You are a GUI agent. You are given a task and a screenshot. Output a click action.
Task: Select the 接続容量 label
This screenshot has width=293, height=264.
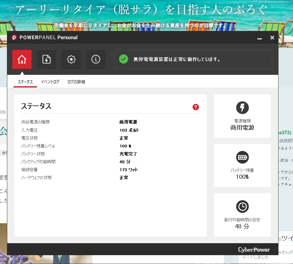pos(30,170)
